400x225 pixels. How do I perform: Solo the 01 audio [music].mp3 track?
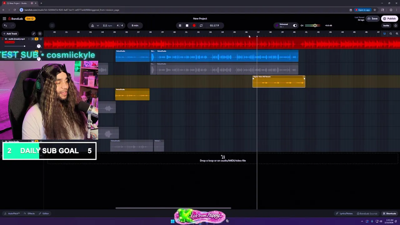tap(36, 39)
